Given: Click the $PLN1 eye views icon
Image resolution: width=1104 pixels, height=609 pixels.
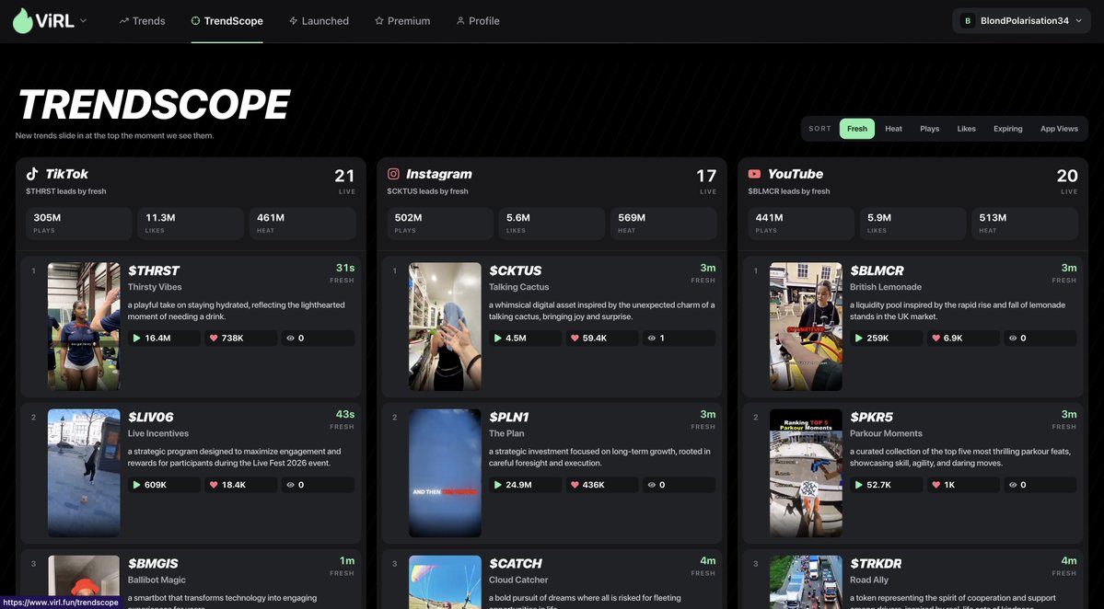Looking at the screenshot, I should pyautogui.click(x=651, y=485).
